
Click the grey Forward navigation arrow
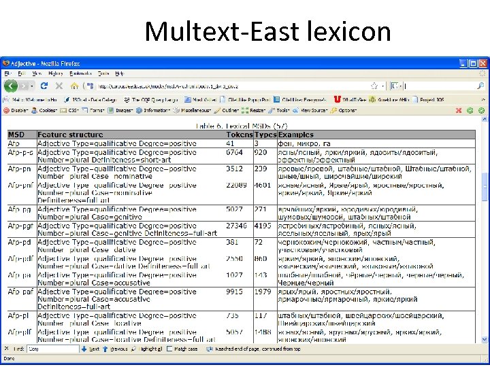pos(24,86)
